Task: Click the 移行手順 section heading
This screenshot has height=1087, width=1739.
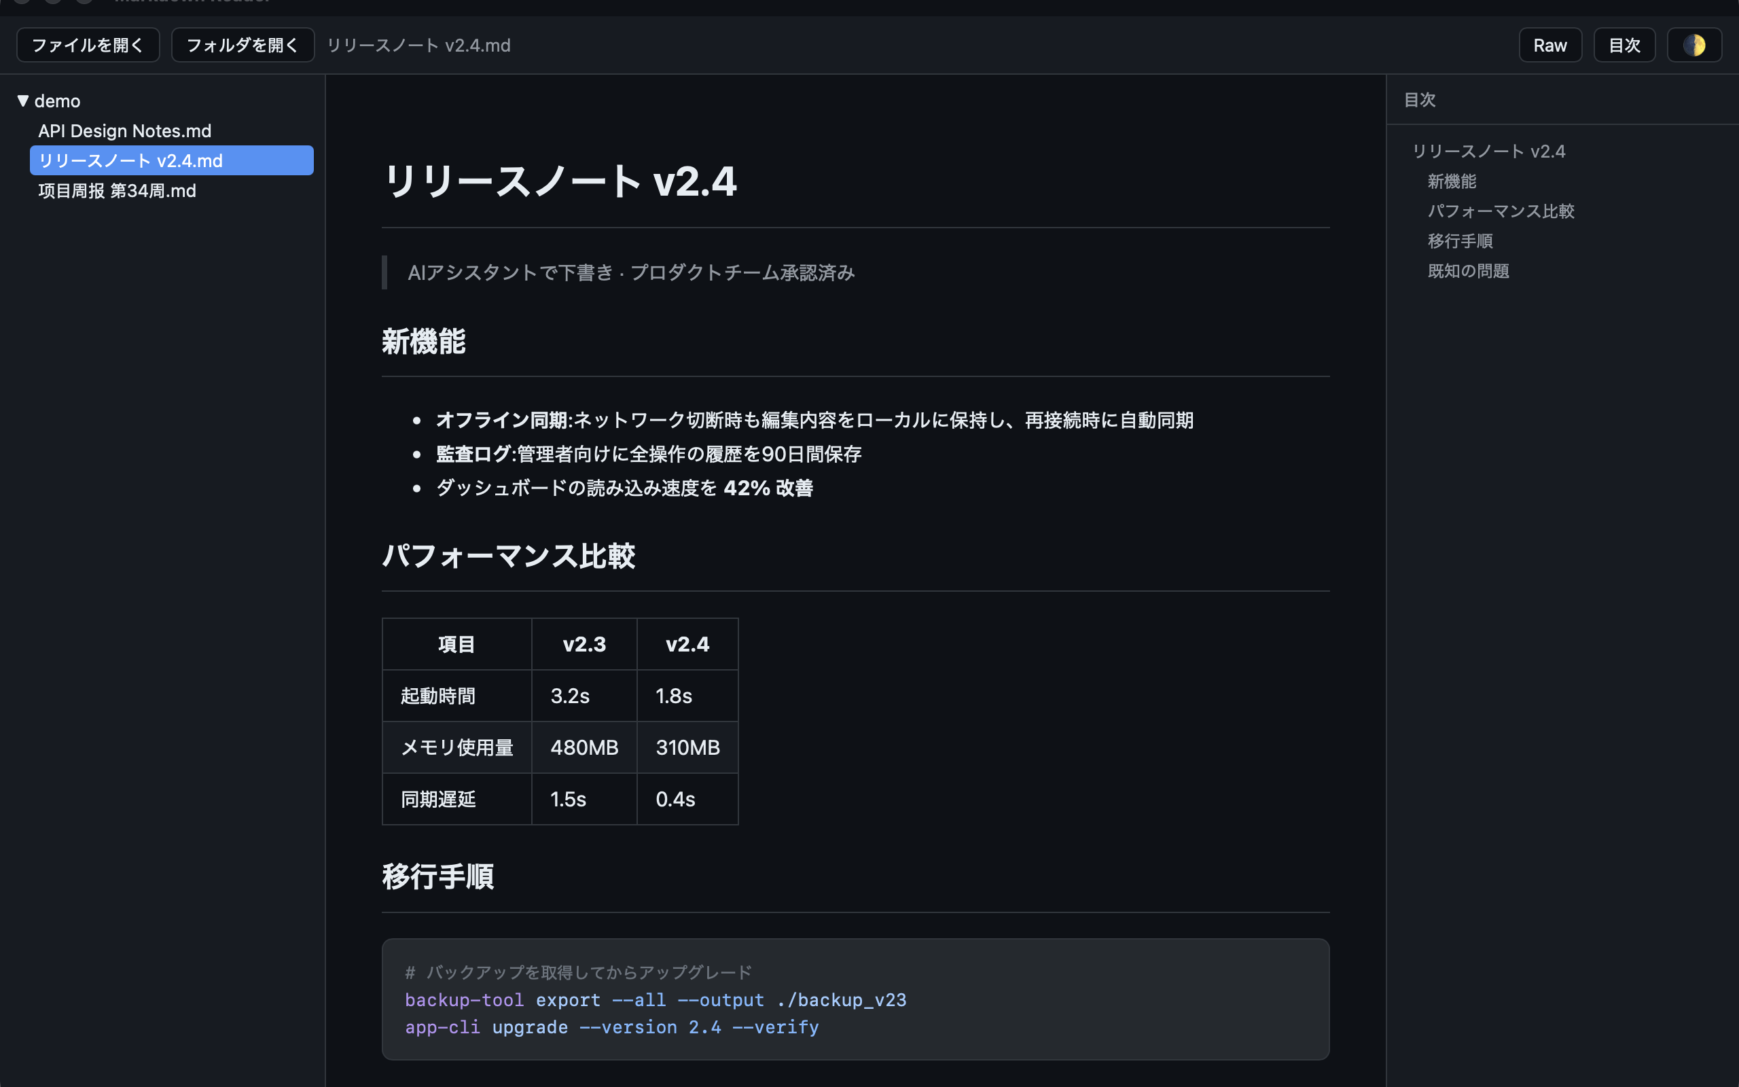Action: click(437, 877)
